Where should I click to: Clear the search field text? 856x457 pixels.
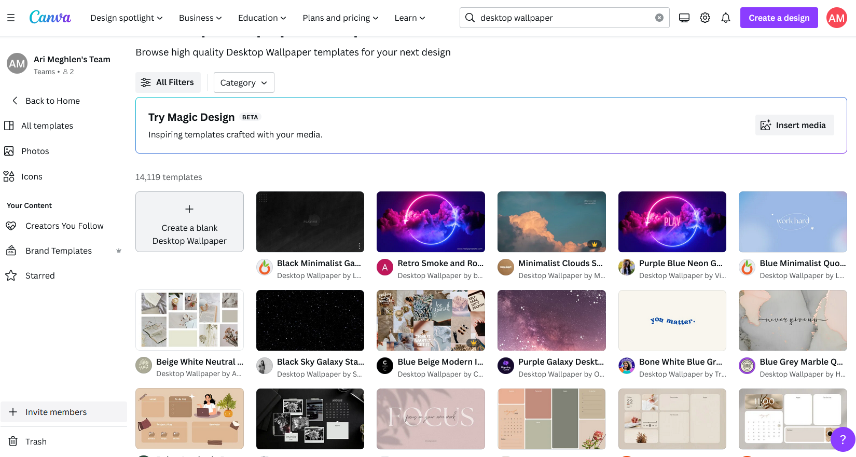(659, 18)
